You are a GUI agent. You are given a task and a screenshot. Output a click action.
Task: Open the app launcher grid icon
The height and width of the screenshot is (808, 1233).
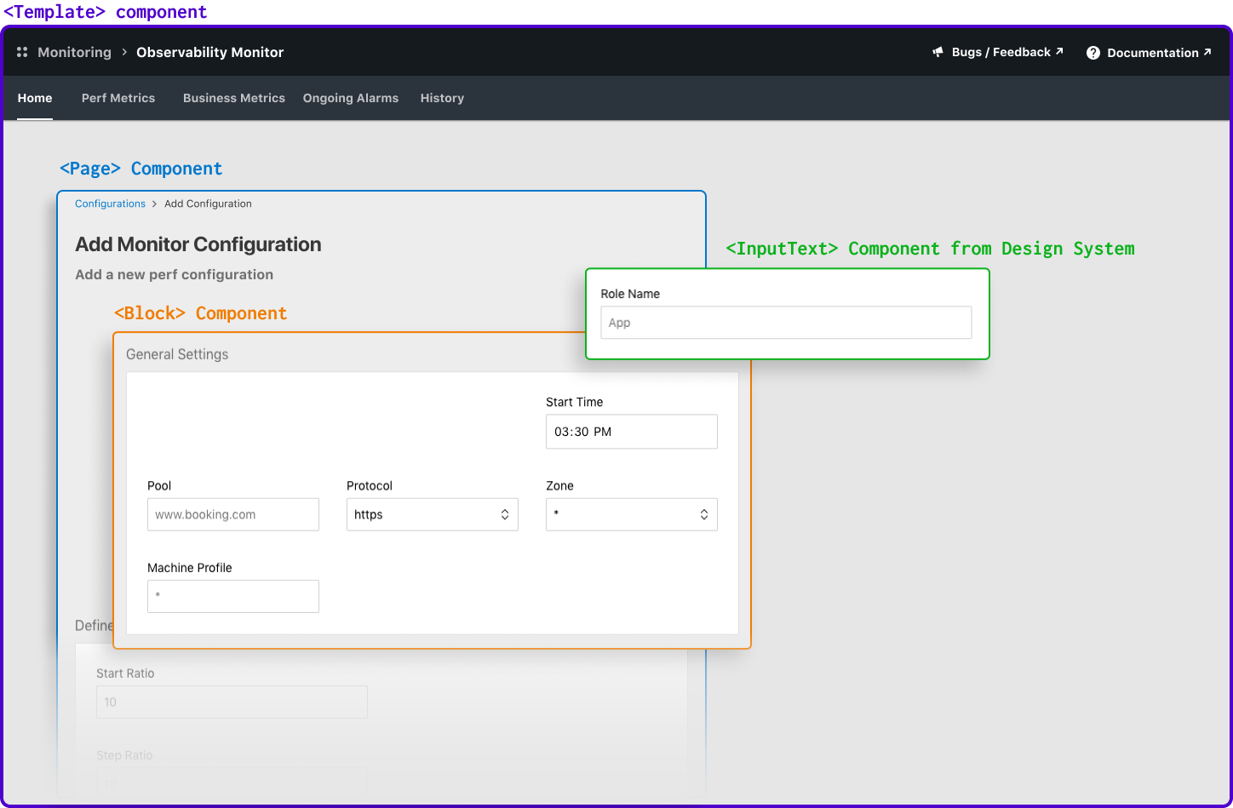[x=21, y=52]
